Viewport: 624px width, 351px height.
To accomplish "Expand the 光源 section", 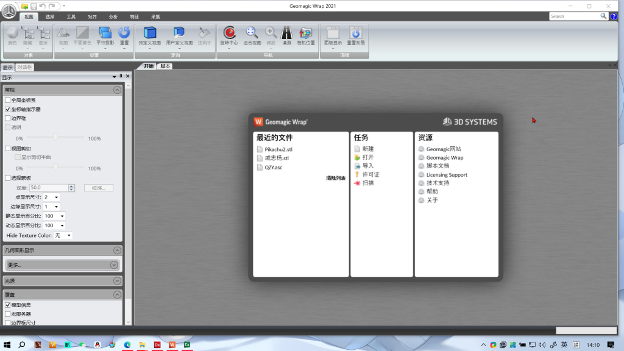I will click(117, 281).
